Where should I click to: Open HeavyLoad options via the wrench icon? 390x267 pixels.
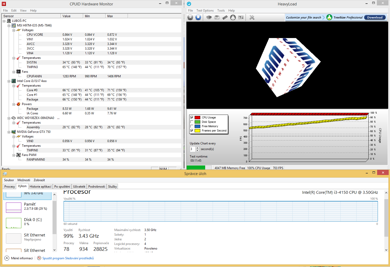[x=252, y=17]
